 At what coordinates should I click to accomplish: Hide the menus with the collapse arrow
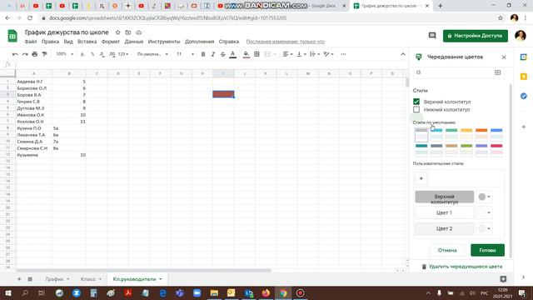403,54
